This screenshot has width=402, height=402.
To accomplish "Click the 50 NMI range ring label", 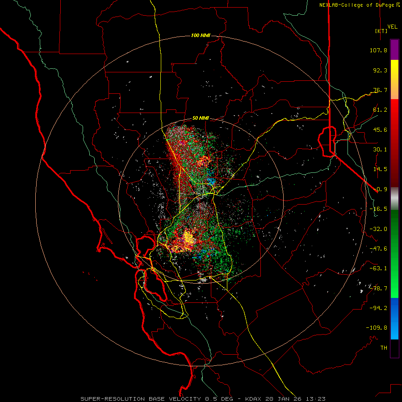I will tap(201, 118).
